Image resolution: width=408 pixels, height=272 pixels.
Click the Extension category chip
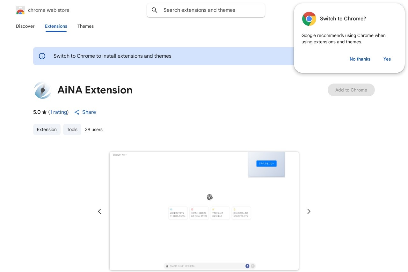(x=47, y=129)
